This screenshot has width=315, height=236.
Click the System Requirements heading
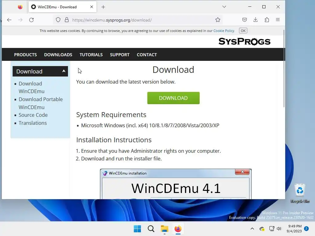click(x=111, y=115)
